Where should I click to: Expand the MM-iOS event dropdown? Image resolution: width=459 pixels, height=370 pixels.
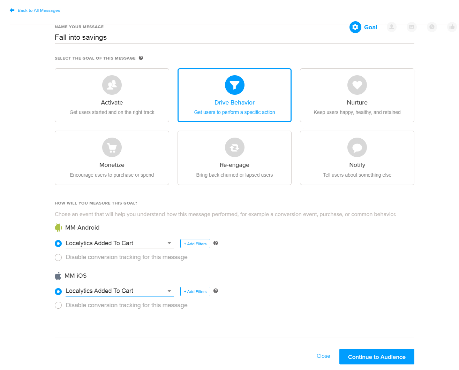coord(169,291)
